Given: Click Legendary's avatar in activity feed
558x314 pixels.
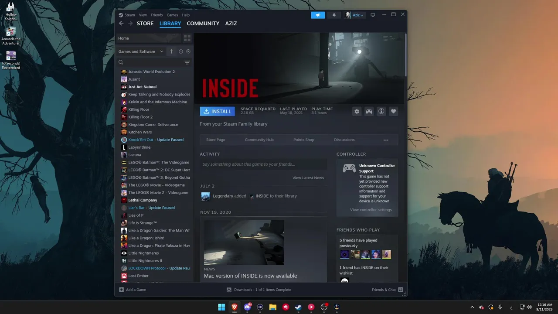Looking at the screenshot, I should click(205, 196).
